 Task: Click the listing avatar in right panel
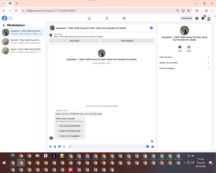[184, 30]
